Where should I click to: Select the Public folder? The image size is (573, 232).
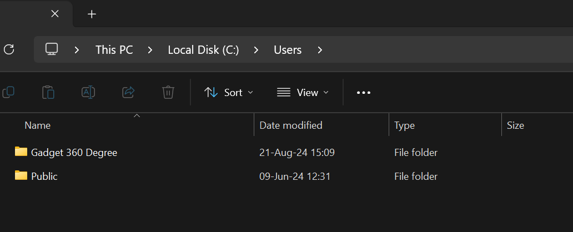coord(44,176)
